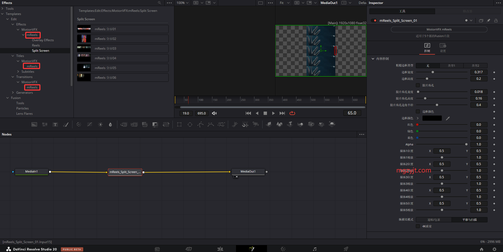Select 类型1 rough border type

point(452,66)
